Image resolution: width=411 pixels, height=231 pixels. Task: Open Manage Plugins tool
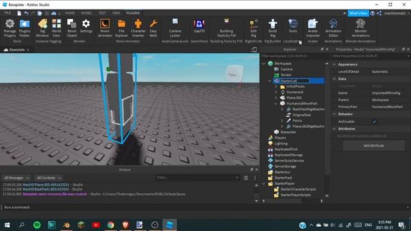click(10, 28)
